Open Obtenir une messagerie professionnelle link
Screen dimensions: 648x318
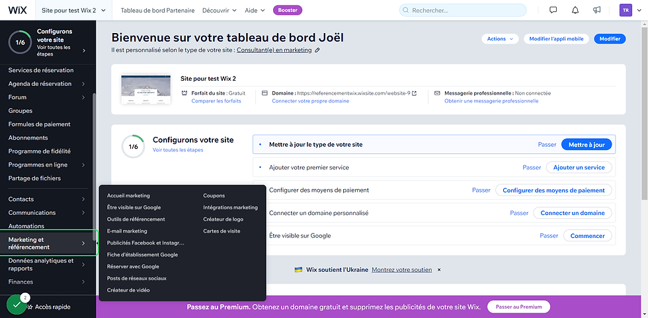click(x=491, y=100)
